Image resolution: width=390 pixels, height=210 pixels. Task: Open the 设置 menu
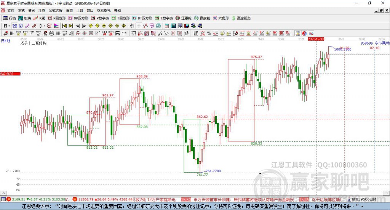point(69,10)
